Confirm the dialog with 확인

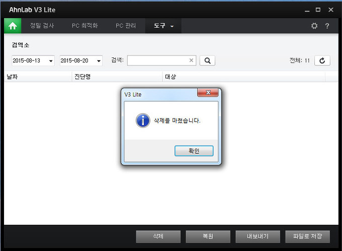pyautogui.click(x=194, y=151)
